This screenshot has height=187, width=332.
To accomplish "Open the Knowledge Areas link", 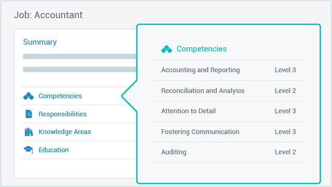I will click(64, 132).
